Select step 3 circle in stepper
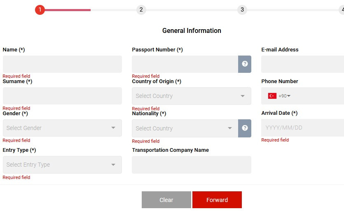The image size is (344, 216). tap(242, 9)
